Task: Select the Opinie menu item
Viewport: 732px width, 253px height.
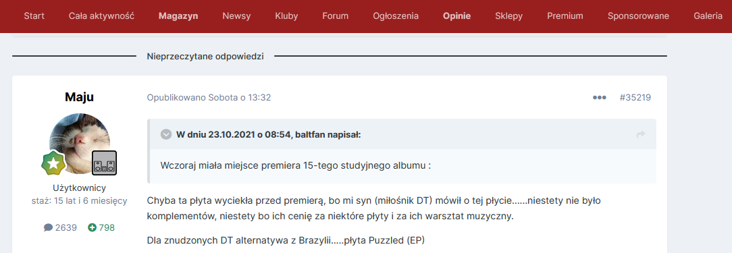Action: pyautogui.click(x=456, y=16)
